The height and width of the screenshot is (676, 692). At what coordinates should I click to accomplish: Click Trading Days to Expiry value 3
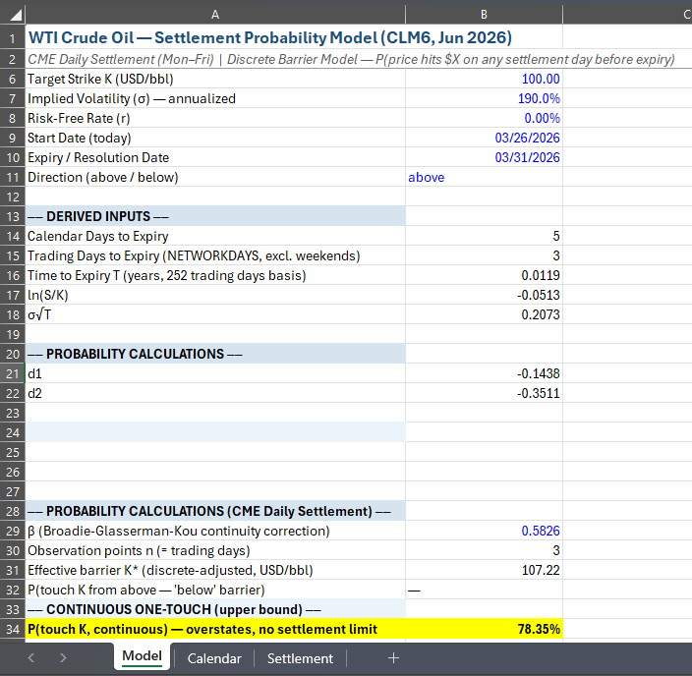485,255
